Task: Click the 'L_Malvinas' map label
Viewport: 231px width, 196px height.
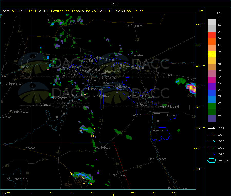Action: click(x=101, y=96)
